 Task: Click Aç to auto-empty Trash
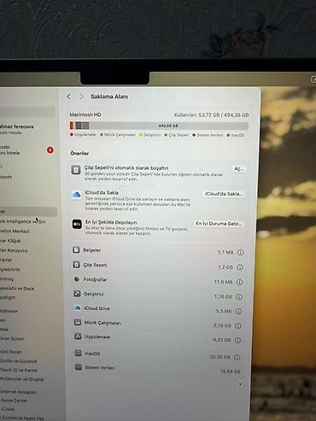tap(239, 169)
